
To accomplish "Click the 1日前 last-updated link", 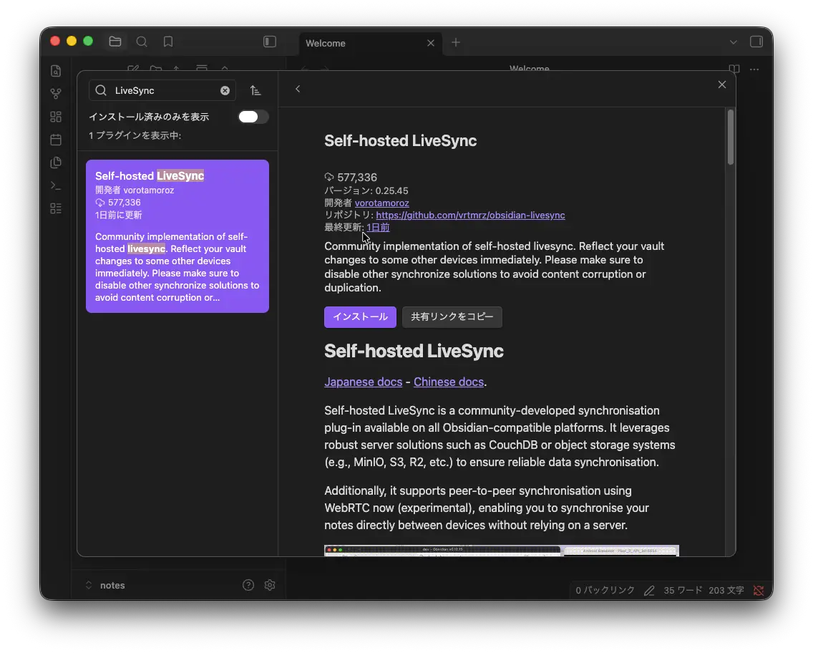I will [378, 227].
